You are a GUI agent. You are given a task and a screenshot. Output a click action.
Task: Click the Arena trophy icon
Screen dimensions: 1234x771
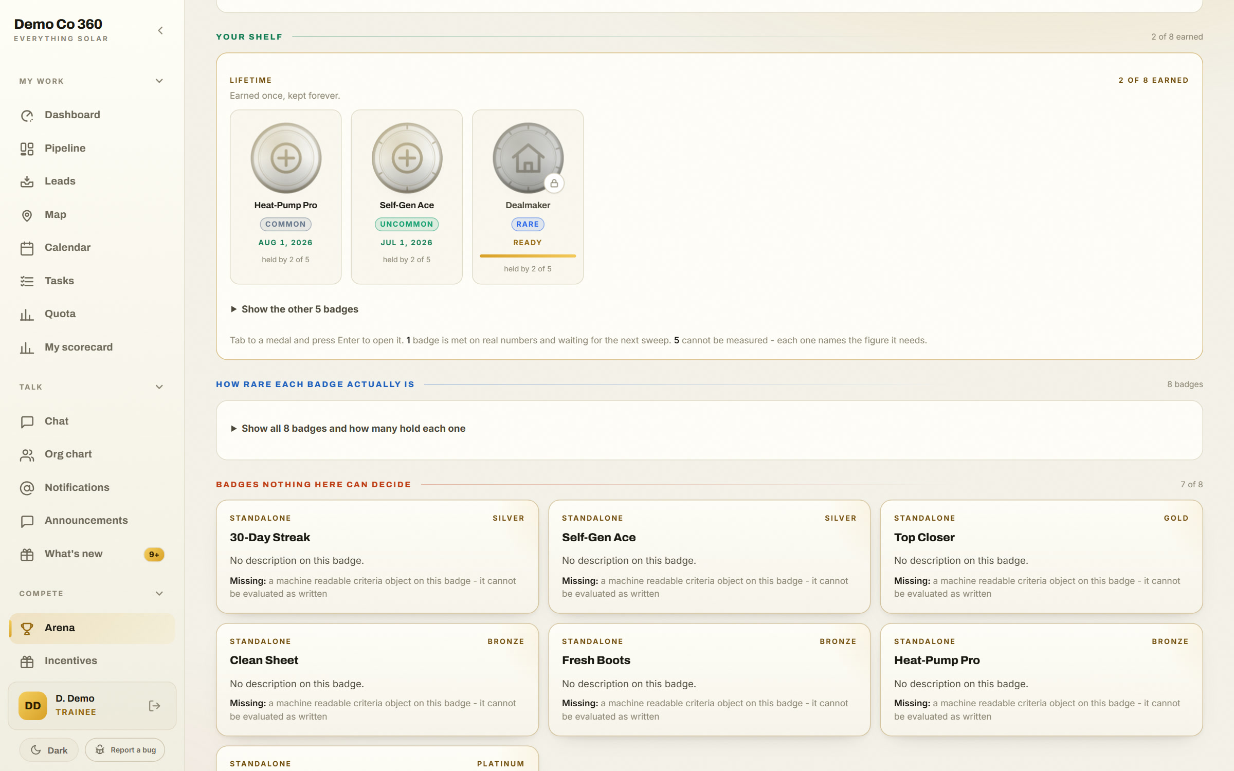point(27,628)
